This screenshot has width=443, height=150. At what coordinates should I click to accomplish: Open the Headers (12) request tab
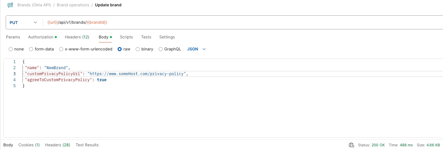click(x=77, y=37)
